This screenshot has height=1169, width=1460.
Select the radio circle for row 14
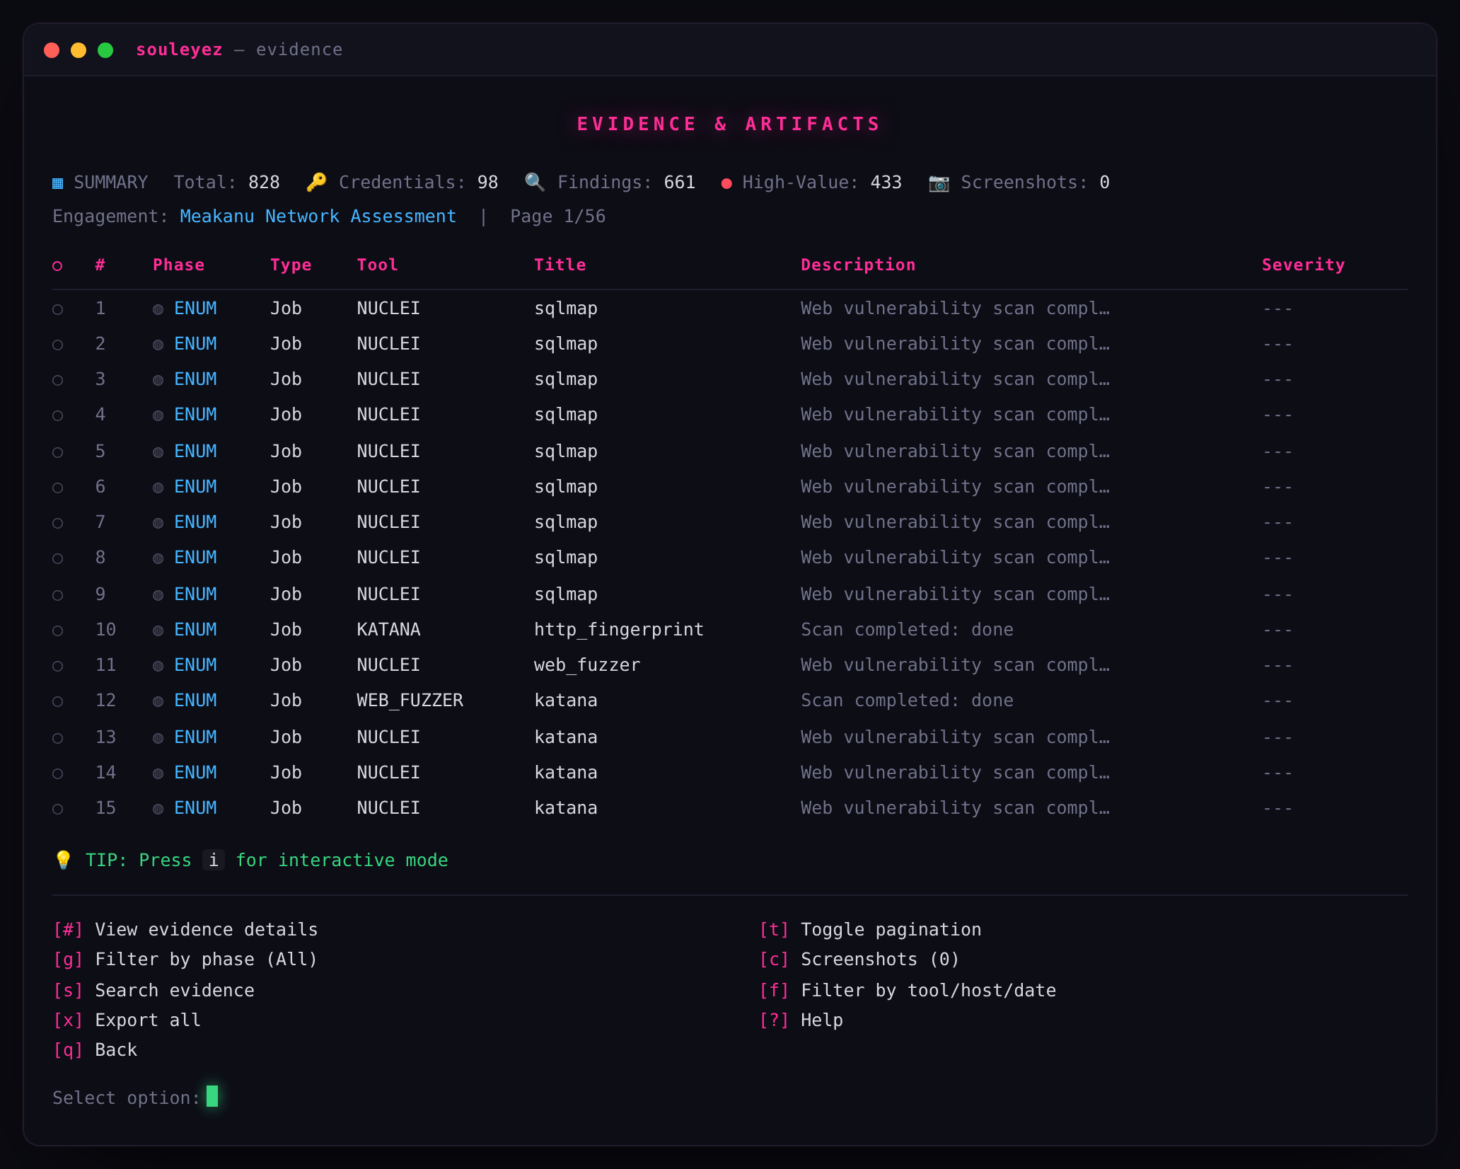pyautogui.click(x=58, y=773)
